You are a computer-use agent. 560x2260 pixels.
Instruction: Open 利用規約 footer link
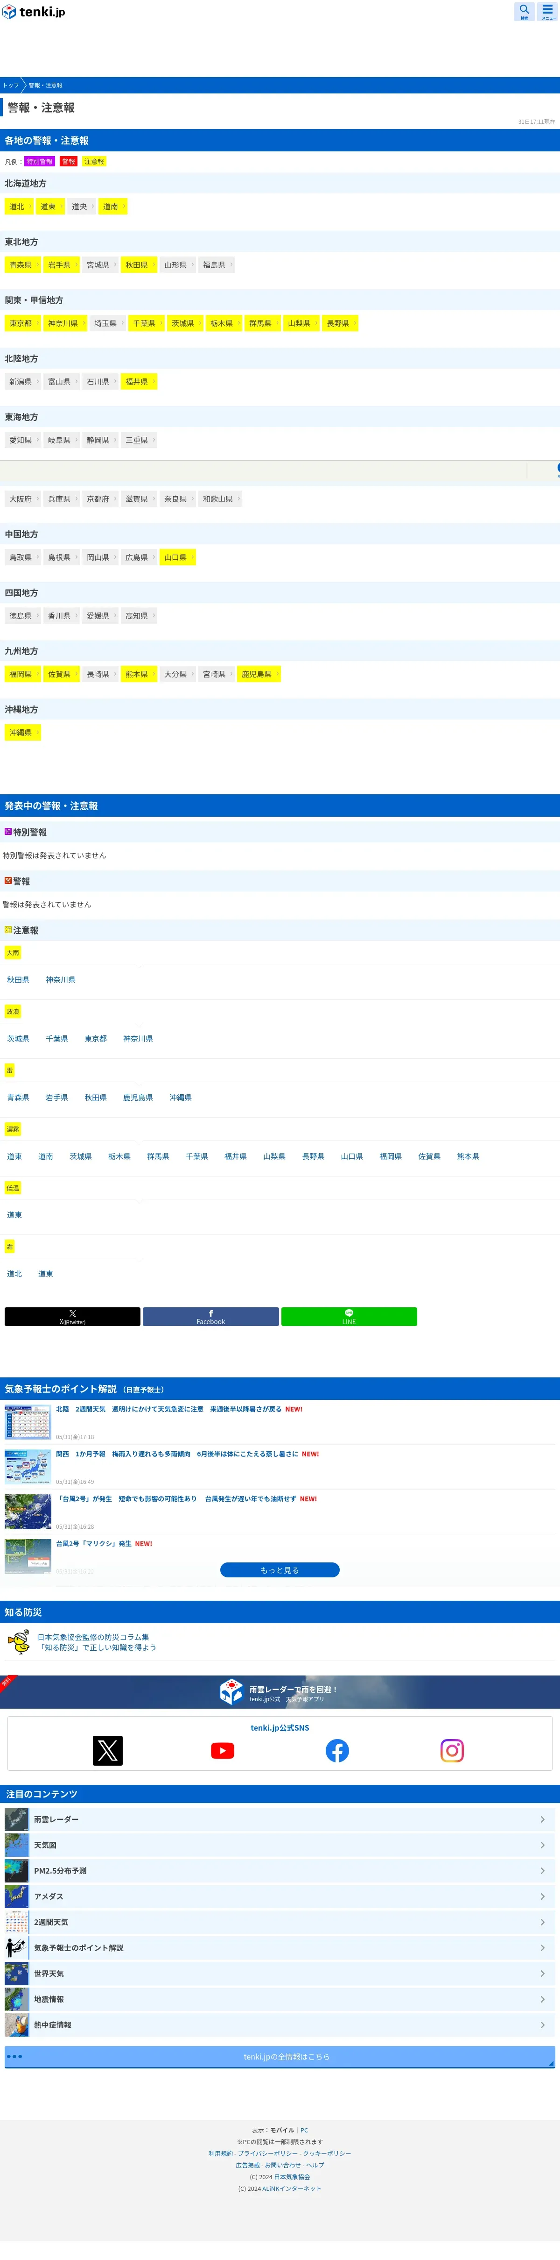[221, 2153]
